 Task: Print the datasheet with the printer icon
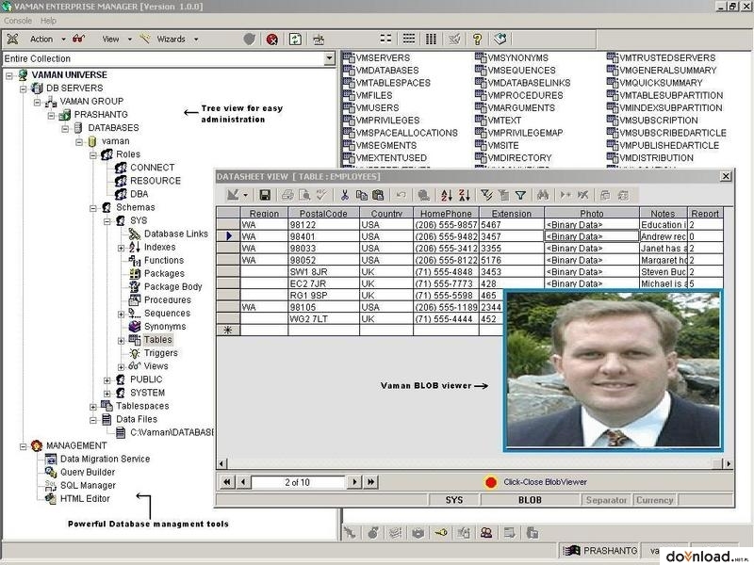pos(287,195)
